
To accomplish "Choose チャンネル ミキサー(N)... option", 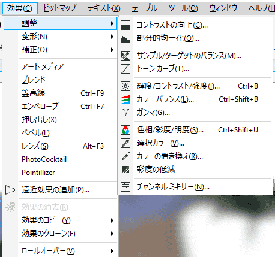I will click(x=195, y=187).
